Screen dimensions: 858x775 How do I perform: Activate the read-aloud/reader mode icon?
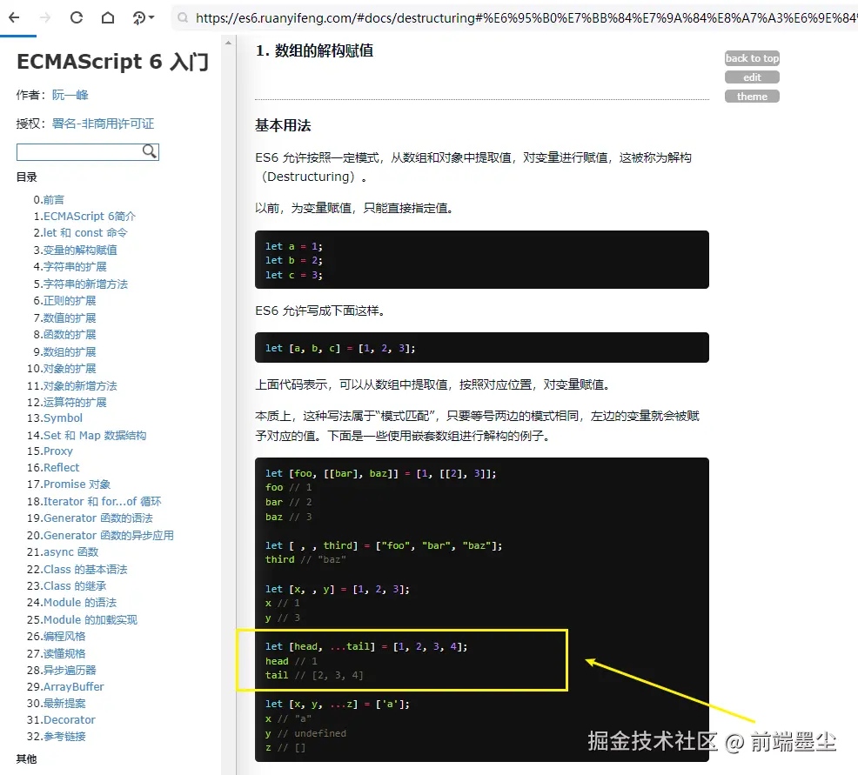point(137,17)
